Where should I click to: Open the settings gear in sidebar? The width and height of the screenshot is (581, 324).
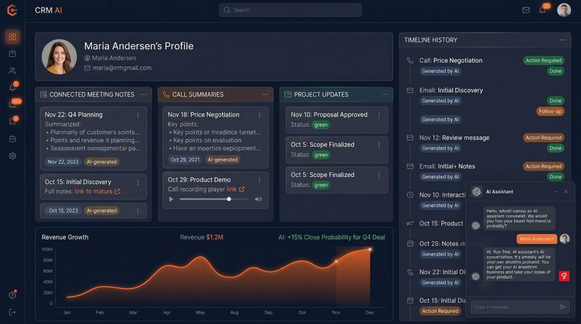(12, 156)
